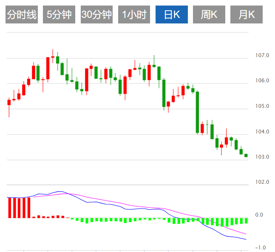Click the 105.0 price axis label

[262, 106]
